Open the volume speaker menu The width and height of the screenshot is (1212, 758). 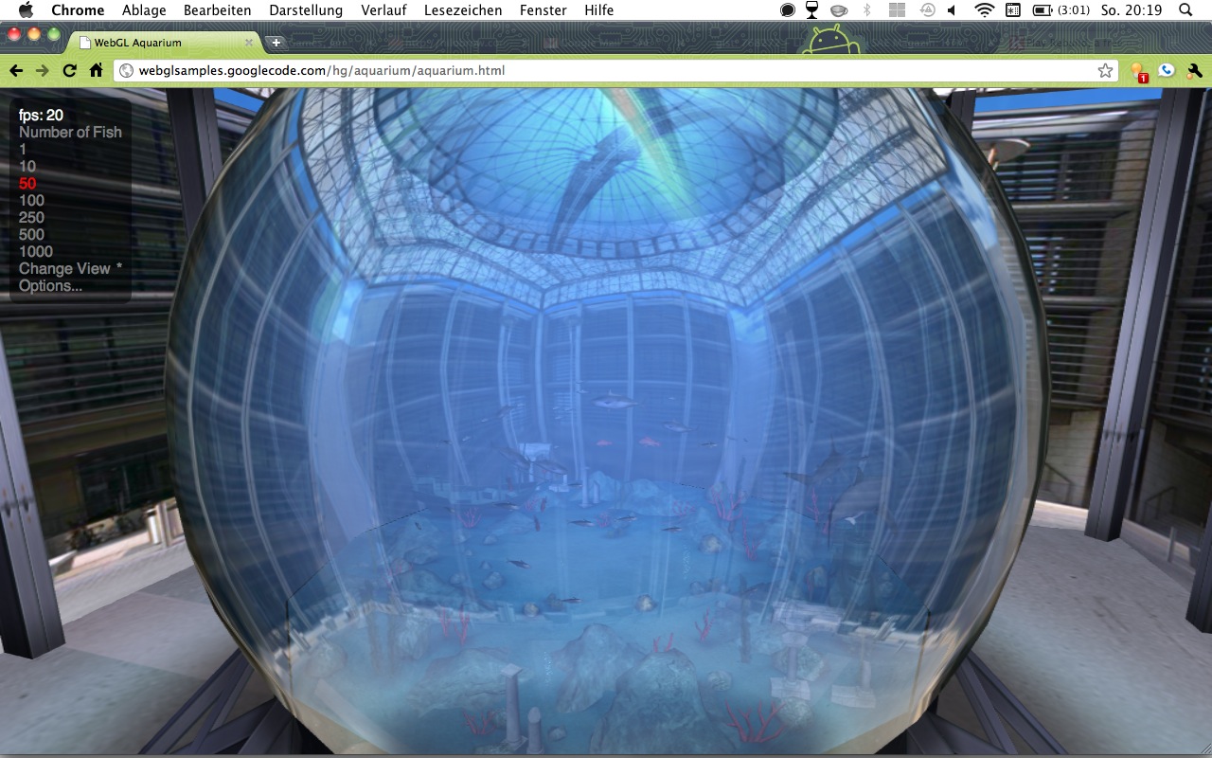(952, 10)
